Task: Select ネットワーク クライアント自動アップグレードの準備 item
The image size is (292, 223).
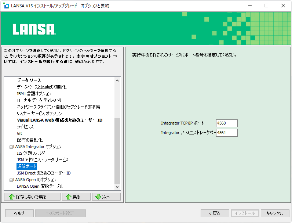Action: pyautogui.click(x=58, y=107)
